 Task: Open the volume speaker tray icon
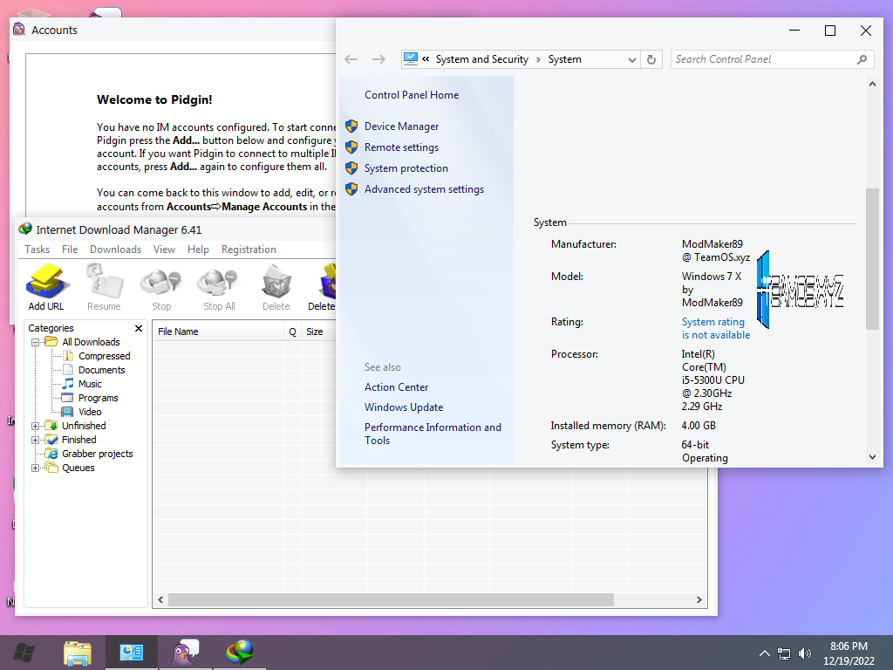(x=805, y=653)
